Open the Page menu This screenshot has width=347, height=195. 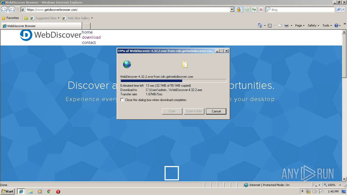[300, 25]
